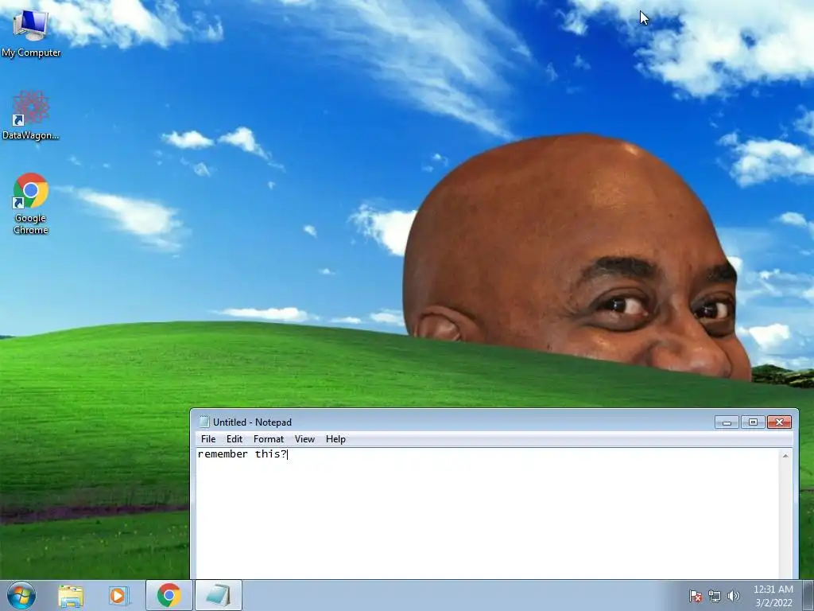Click the 12:31 AM clock in the tray
The image size is (814, 611).
click(x=773, y=590)
